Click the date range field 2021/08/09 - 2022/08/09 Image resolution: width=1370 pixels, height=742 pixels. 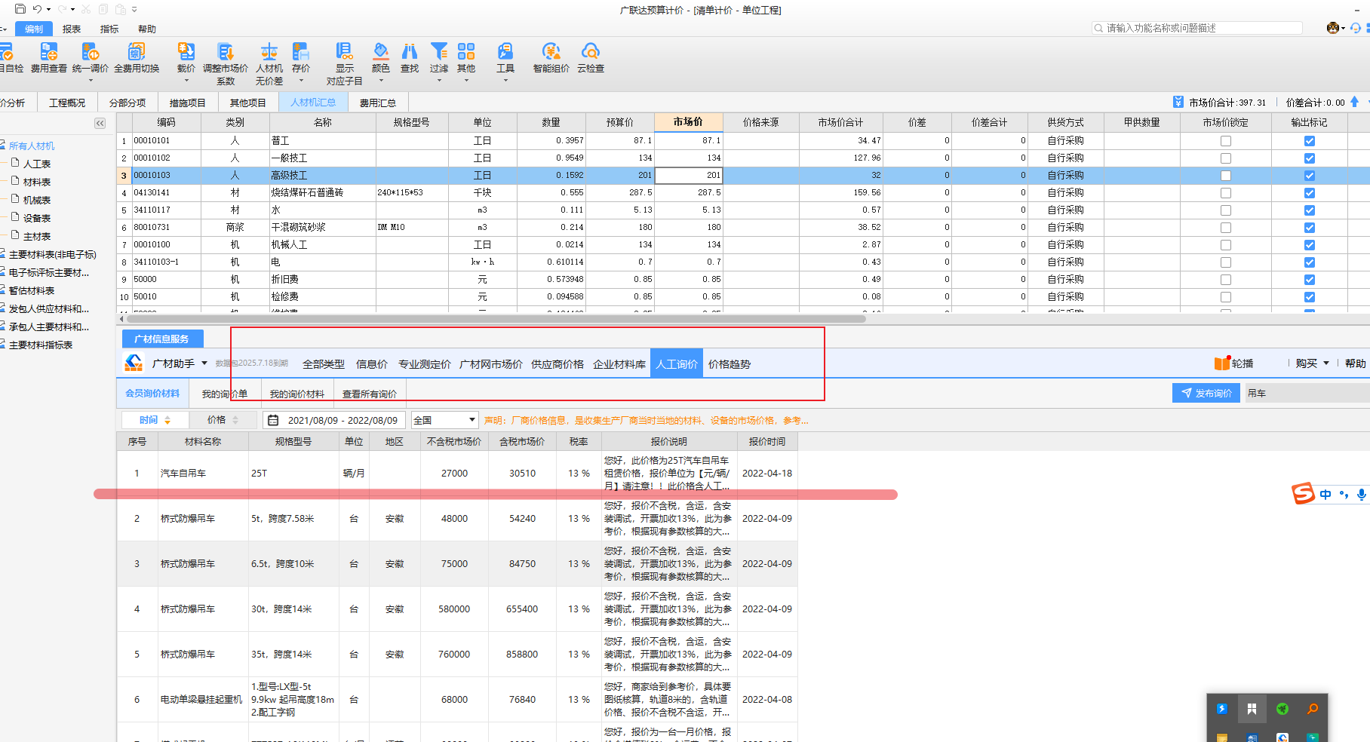tap(334, 420)
